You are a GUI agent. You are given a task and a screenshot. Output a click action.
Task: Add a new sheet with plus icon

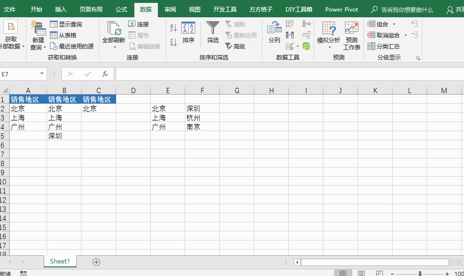[96, 262]
